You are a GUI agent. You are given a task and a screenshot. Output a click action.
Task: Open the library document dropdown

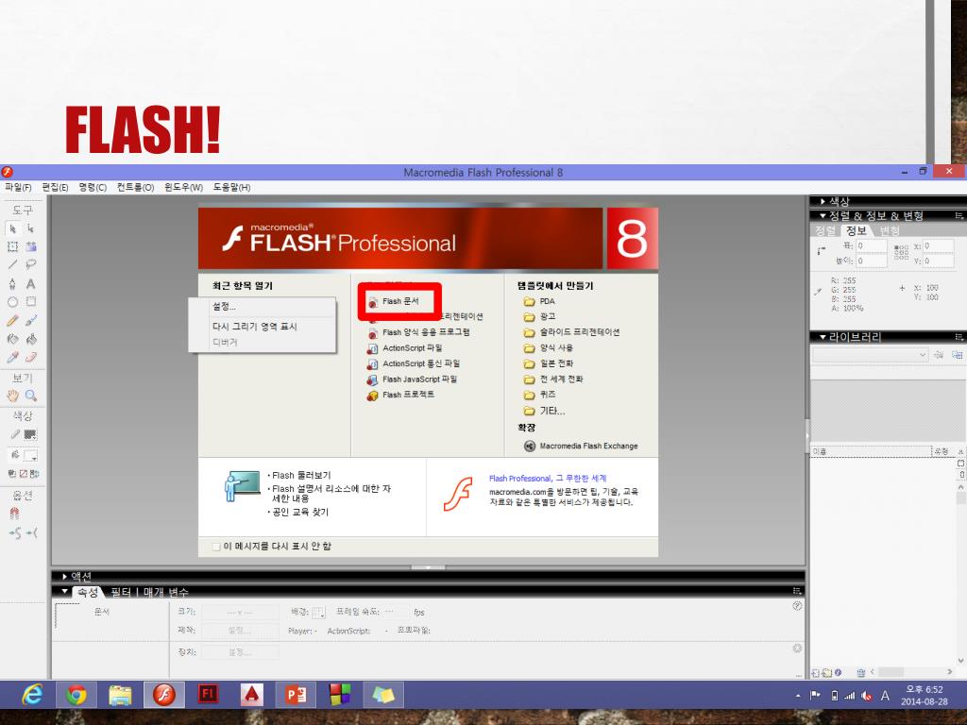click(870, 355)
